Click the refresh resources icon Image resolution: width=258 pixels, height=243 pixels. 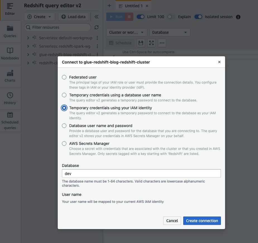(x=97, y=27)
